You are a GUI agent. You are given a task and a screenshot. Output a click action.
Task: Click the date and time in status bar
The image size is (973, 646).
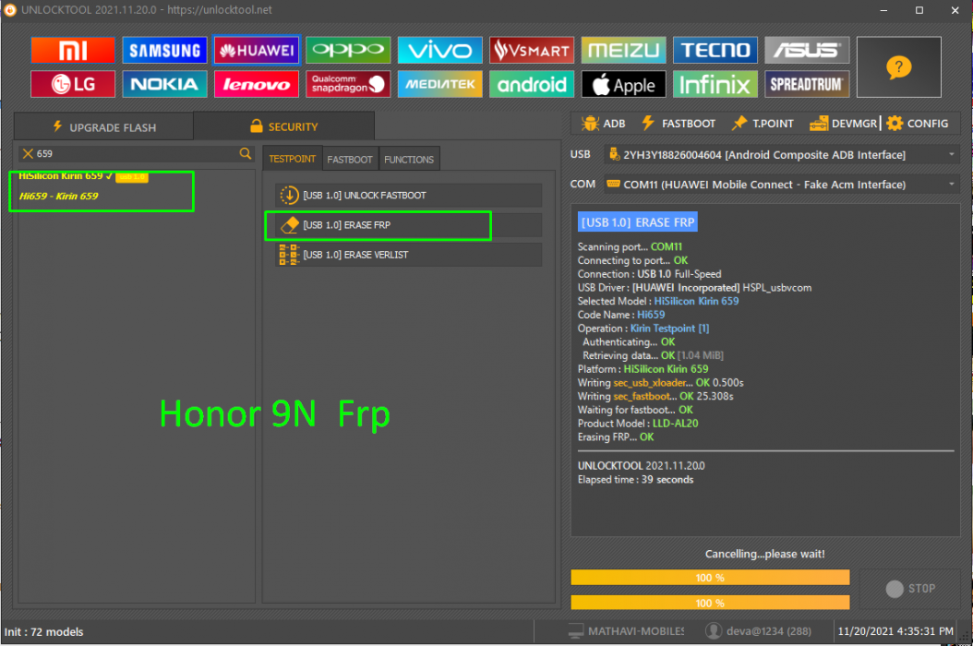(x=895, y=631)
